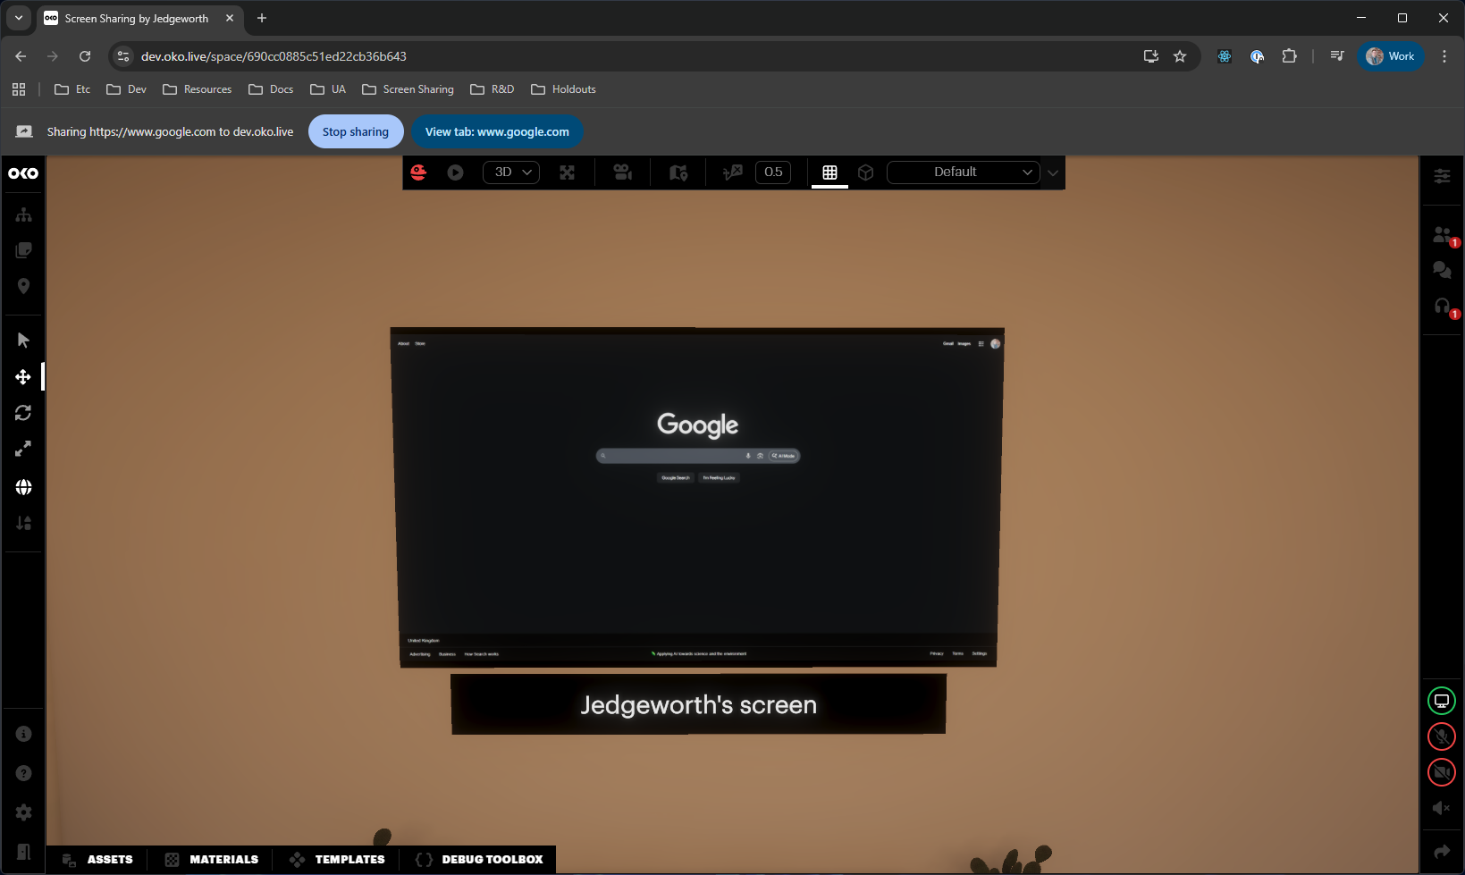Toggle the grid view in top toolbar

(829, 172)
